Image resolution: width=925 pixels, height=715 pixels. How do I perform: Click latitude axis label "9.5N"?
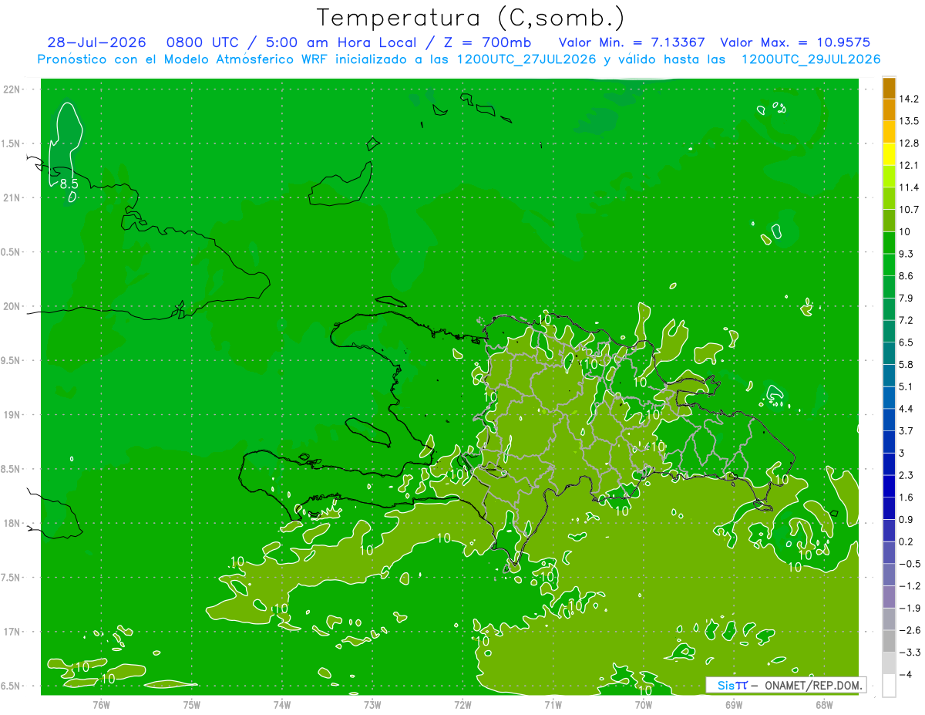(12, 361)
